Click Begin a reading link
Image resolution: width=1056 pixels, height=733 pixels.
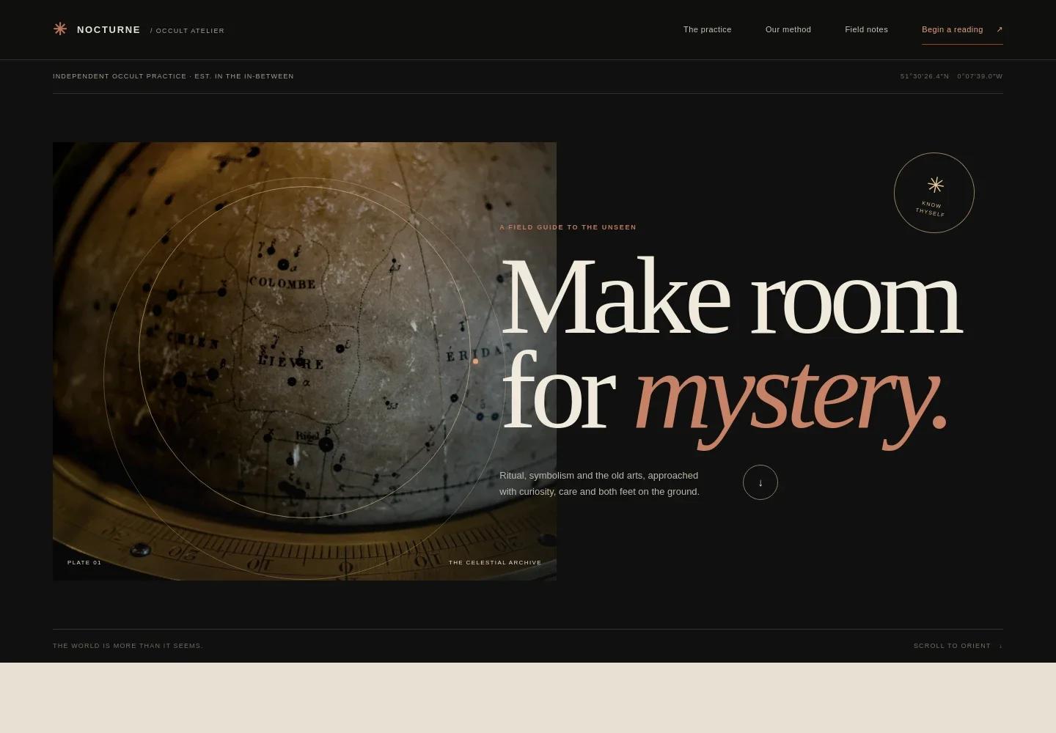coord(962,29)
